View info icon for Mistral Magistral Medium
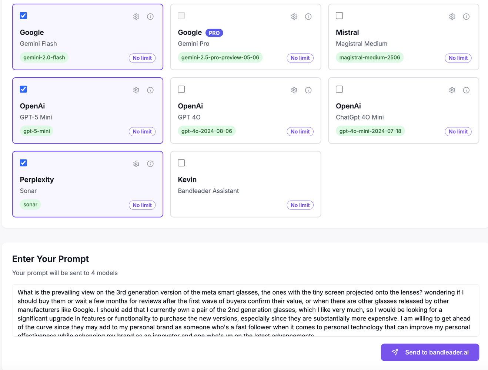Viewport: 488px width, 370px height. click(x=466, y=17)
